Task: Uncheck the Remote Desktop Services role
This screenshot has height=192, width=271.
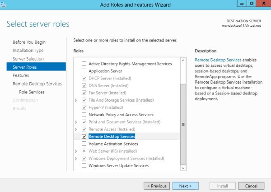Action: tap(84, 136)
